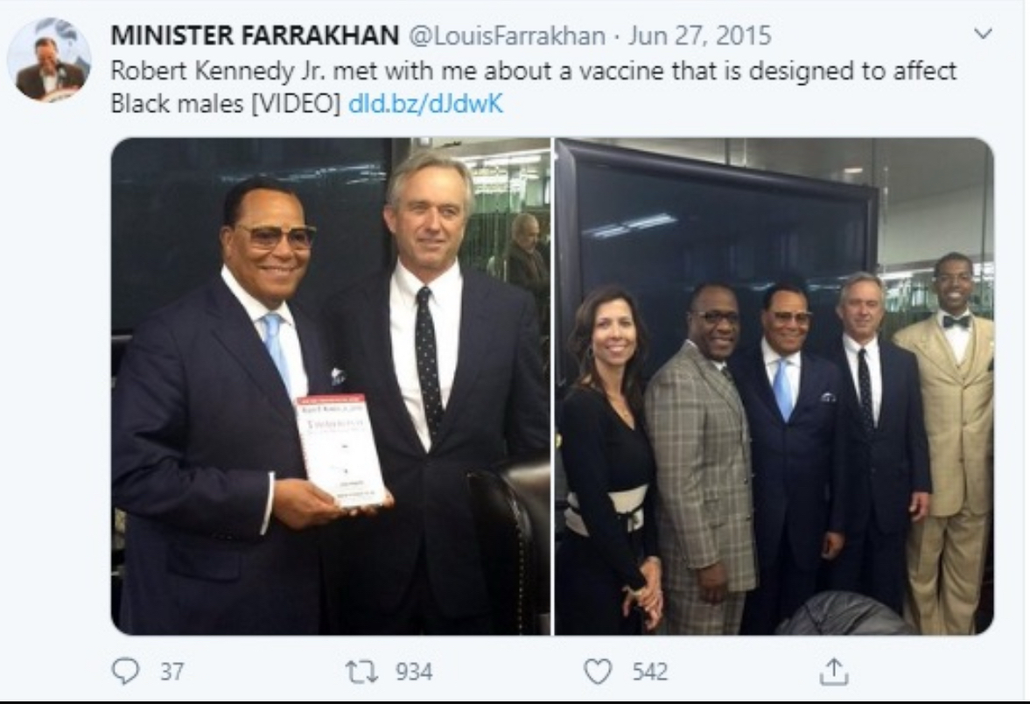Click the MINISTER FARRAKHAN display name

coord(253,35)
